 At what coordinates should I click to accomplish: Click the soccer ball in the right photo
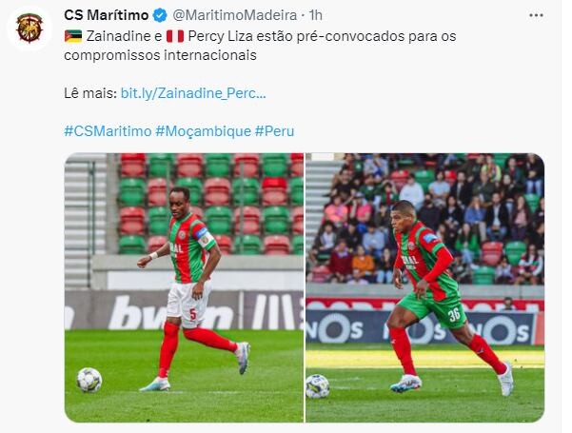click(x=317, y=386)
